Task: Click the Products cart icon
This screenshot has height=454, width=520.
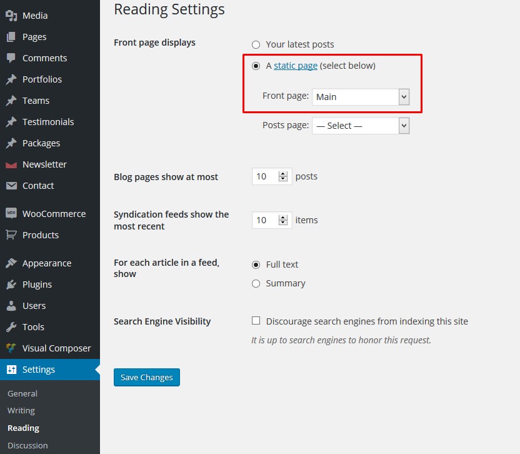Action: [x=11, y=235]
